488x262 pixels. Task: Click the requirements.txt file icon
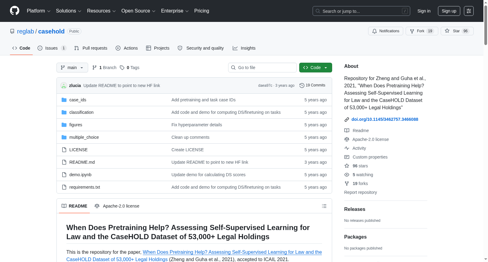click(64, 187)
